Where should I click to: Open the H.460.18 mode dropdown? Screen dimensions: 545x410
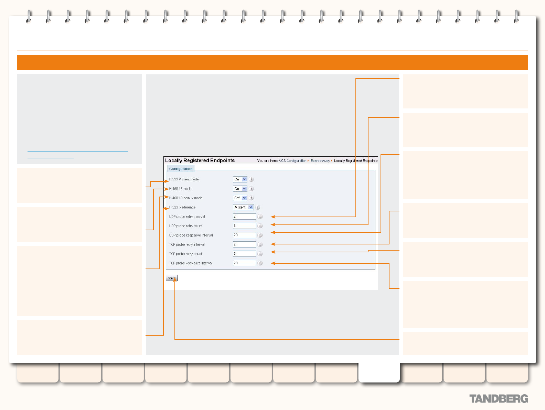coord(240,189)
